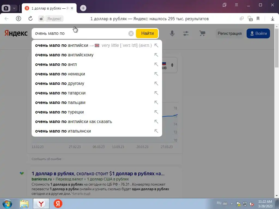Insert 'английскому' suggestion via its arrow icon
Screen dimensions: 279x209
[156, 55]
